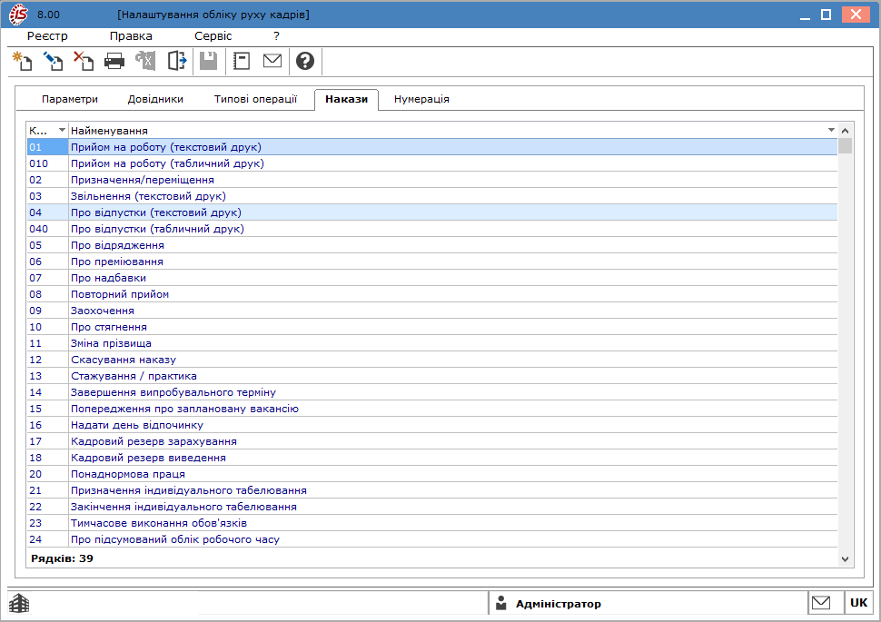The width and height of the screenshot is (881, 622).
Task: Click the code cell '15'
Action: (x=47, y=409)
